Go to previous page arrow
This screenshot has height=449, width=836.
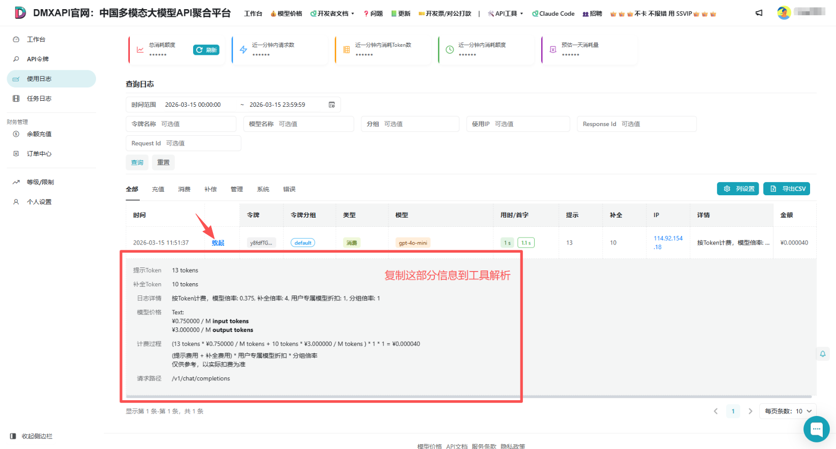[716, 411]
